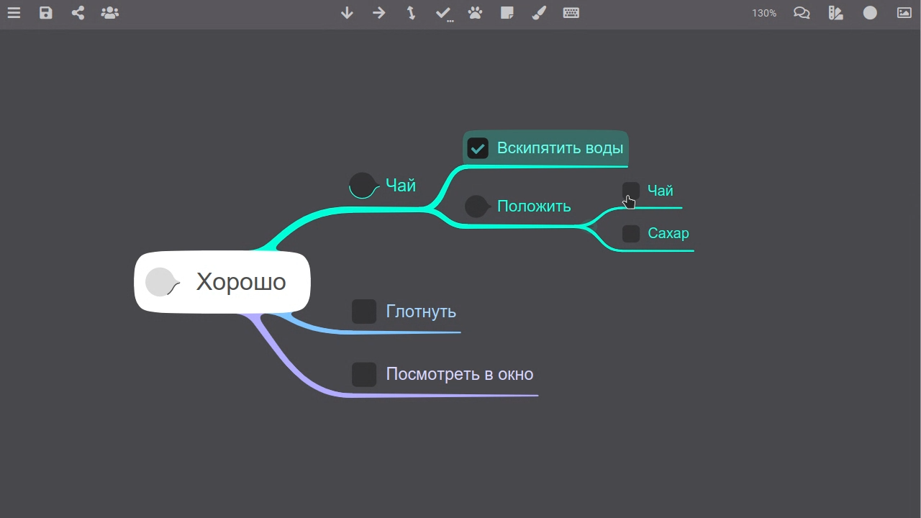
Task: Collapse the Чай branch circle
Action: coord(363,185)
